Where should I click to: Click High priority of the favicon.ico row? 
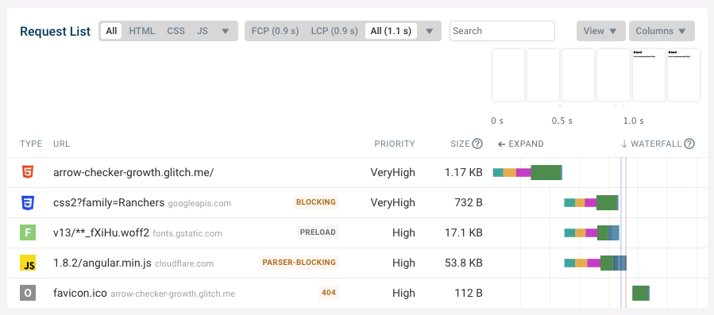(403, 293)
